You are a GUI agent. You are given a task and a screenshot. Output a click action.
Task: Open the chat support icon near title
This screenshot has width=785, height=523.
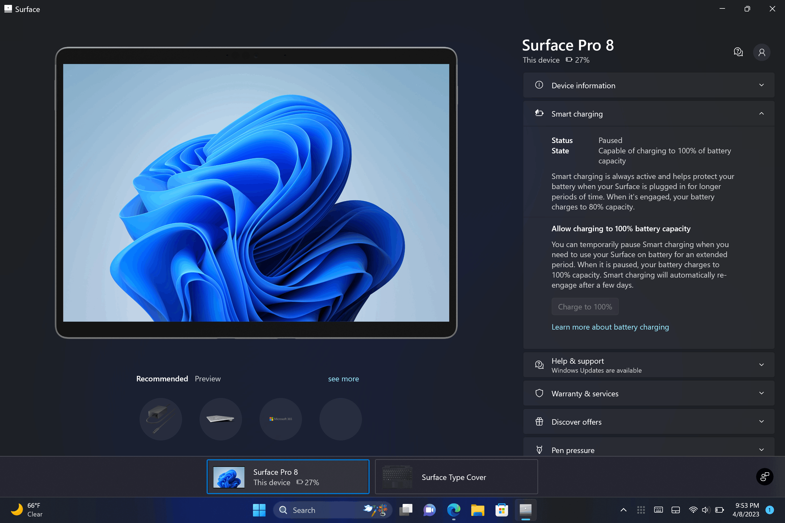[738, 52]
